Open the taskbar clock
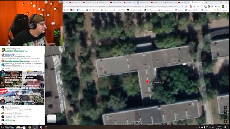 tap(219, 127)
